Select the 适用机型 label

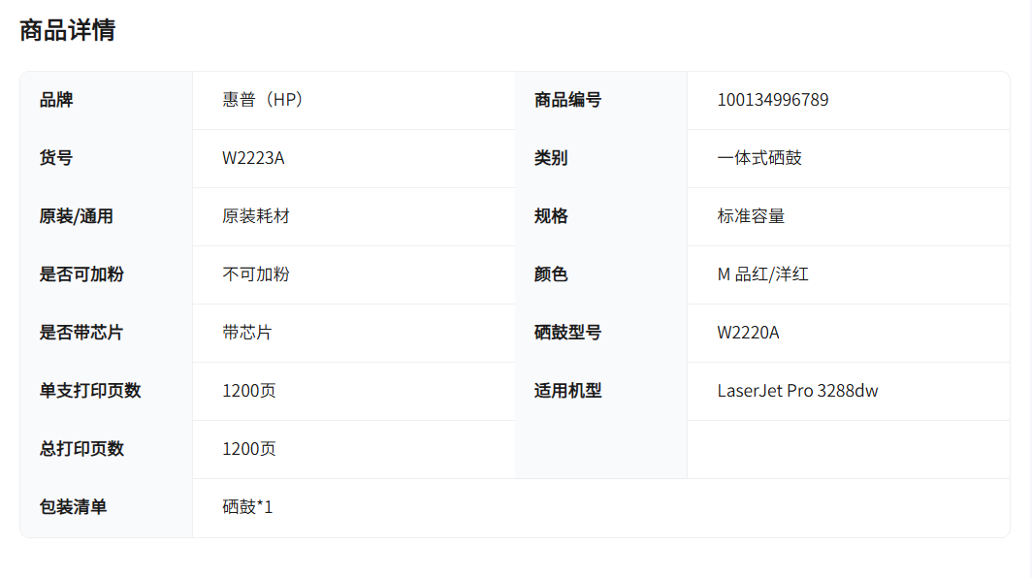click(x=568, y=391)
